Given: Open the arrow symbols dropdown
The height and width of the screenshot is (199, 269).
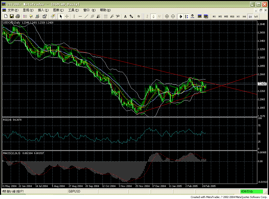Looking at the screenshot, I should (132, 16).
